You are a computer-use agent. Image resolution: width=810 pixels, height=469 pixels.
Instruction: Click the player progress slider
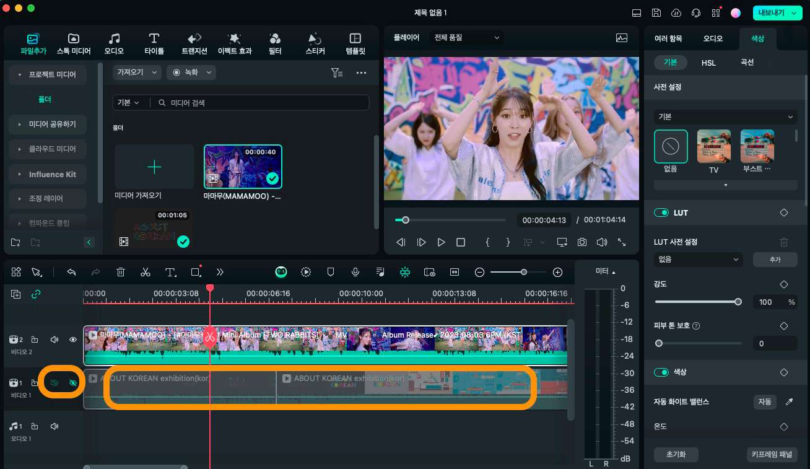tap(450, 220)
